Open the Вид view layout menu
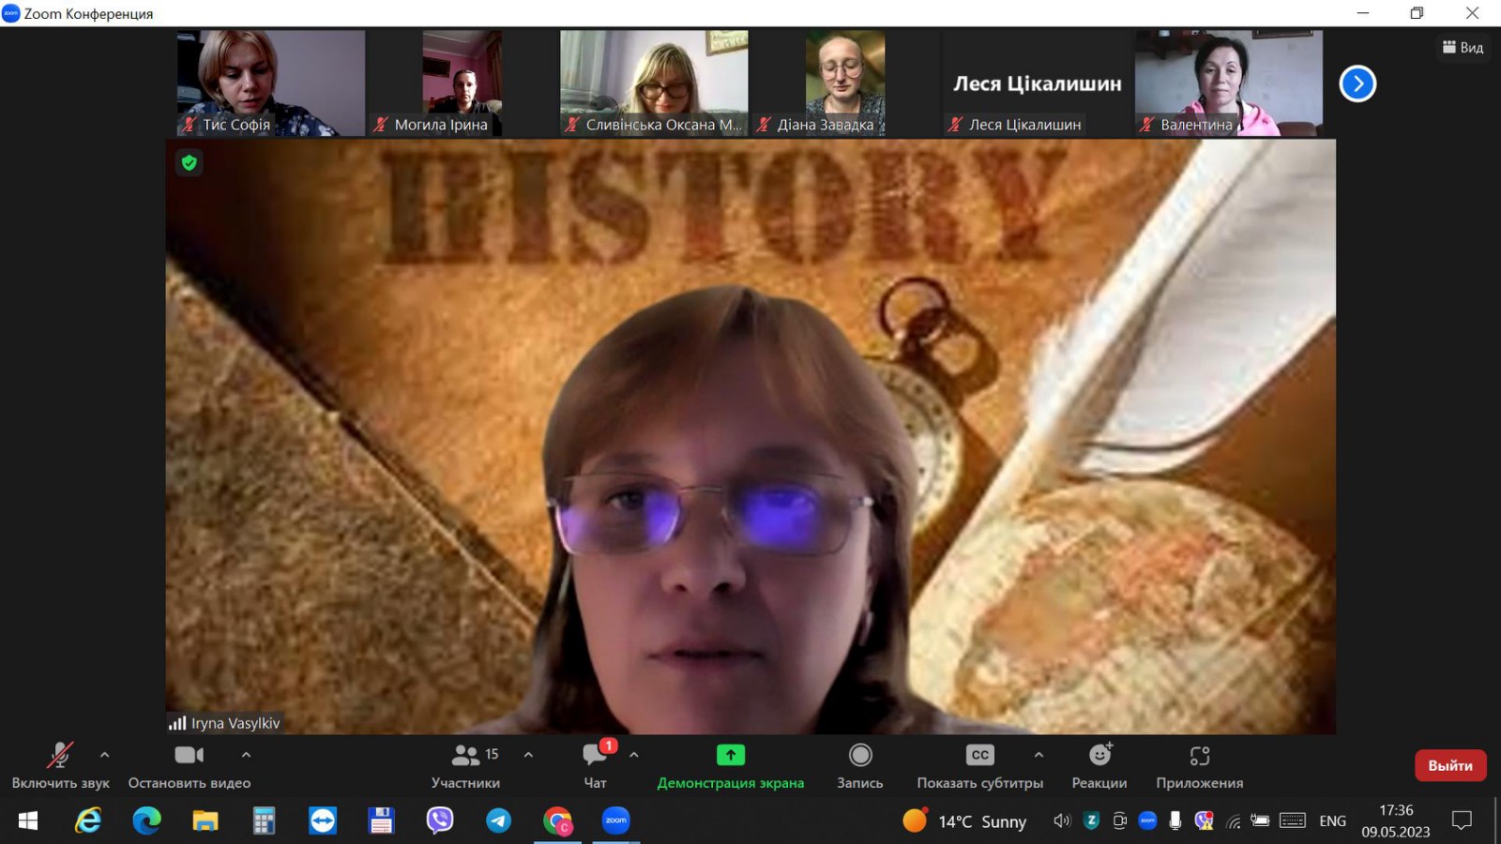The width and height of the screenshot is (1501, 844). pos(1463,47)
